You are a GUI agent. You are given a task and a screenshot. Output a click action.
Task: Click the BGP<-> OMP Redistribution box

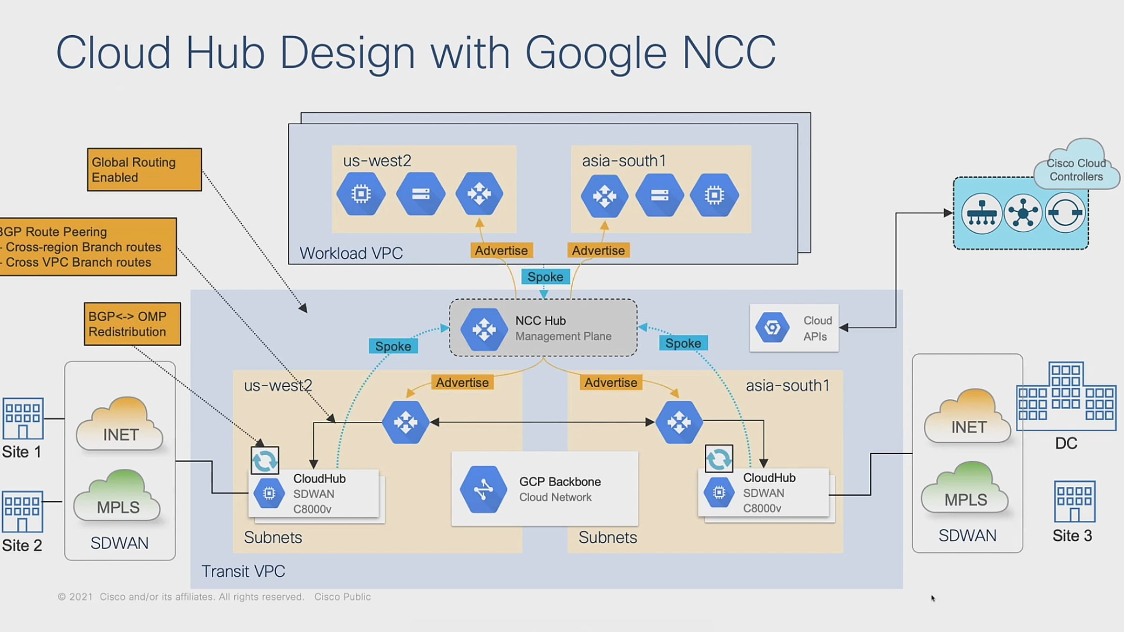pyautogui.click(x=132, y=324)
